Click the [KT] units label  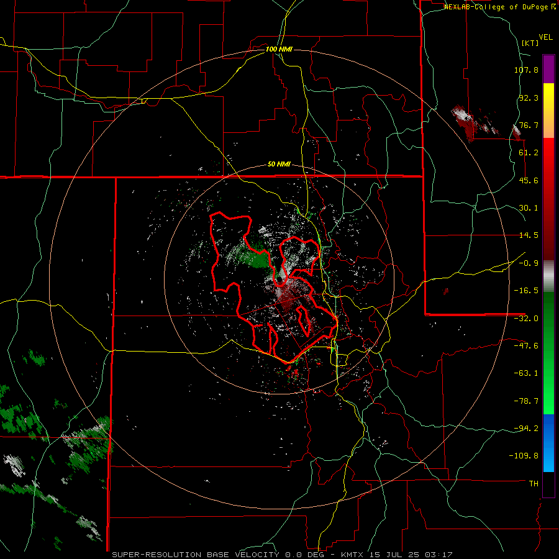[530, 43]
